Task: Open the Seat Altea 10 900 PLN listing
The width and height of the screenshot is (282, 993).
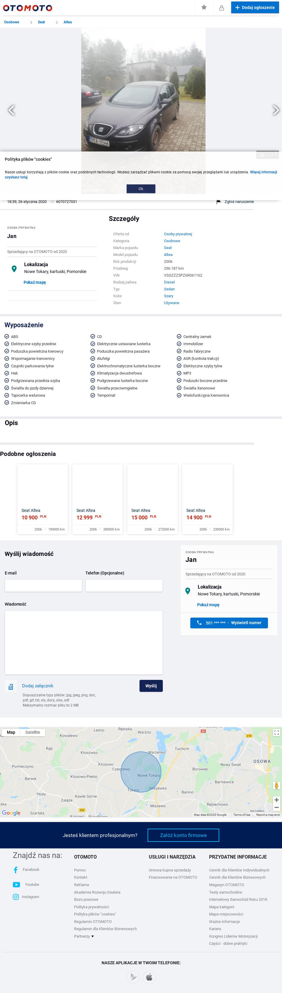Action: pyautogui.click(x=43, y=499)
